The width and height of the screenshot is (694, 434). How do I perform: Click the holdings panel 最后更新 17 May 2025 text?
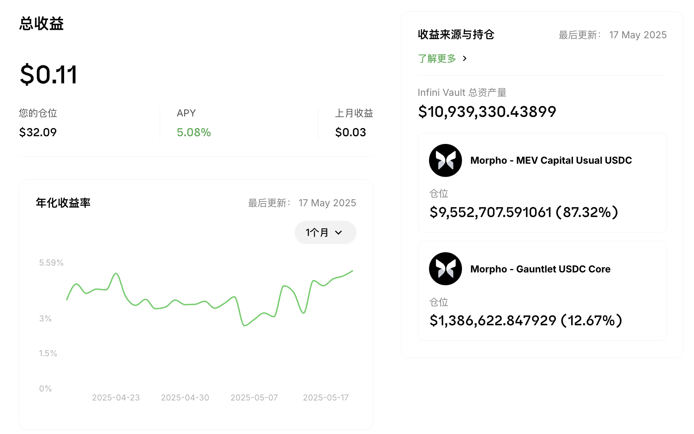612,35
